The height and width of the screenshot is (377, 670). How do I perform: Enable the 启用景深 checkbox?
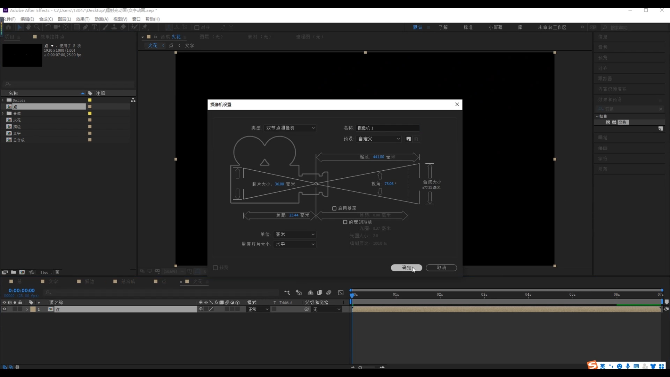(334, 208)
